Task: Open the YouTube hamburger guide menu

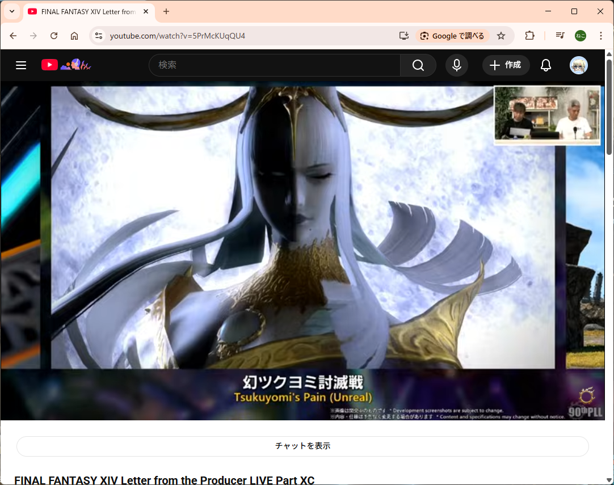Action: pos(21,65)
